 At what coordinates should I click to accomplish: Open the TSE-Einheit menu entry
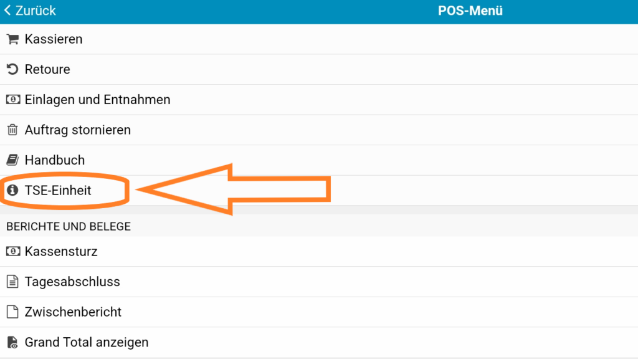pos(319,190)
